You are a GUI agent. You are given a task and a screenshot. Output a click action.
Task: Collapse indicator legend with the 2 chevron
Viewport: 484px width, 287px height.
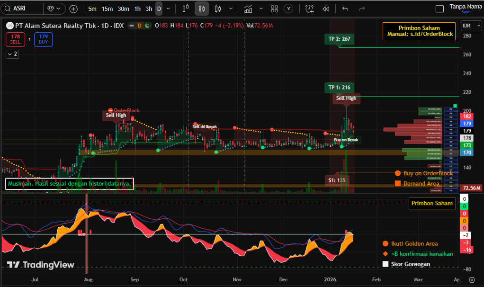tap(12, 54)
